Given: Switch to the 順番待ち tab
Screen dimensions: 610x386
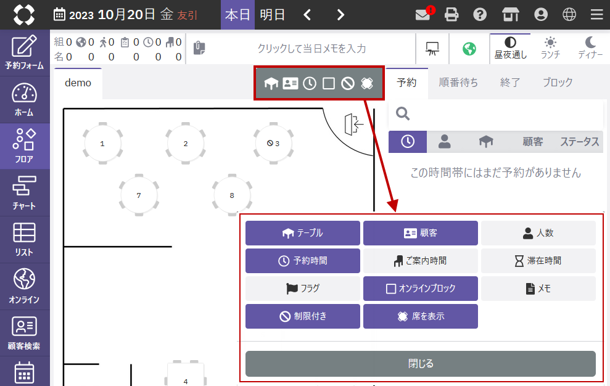Looking at the screenshot, I should (x=458, y=83).
